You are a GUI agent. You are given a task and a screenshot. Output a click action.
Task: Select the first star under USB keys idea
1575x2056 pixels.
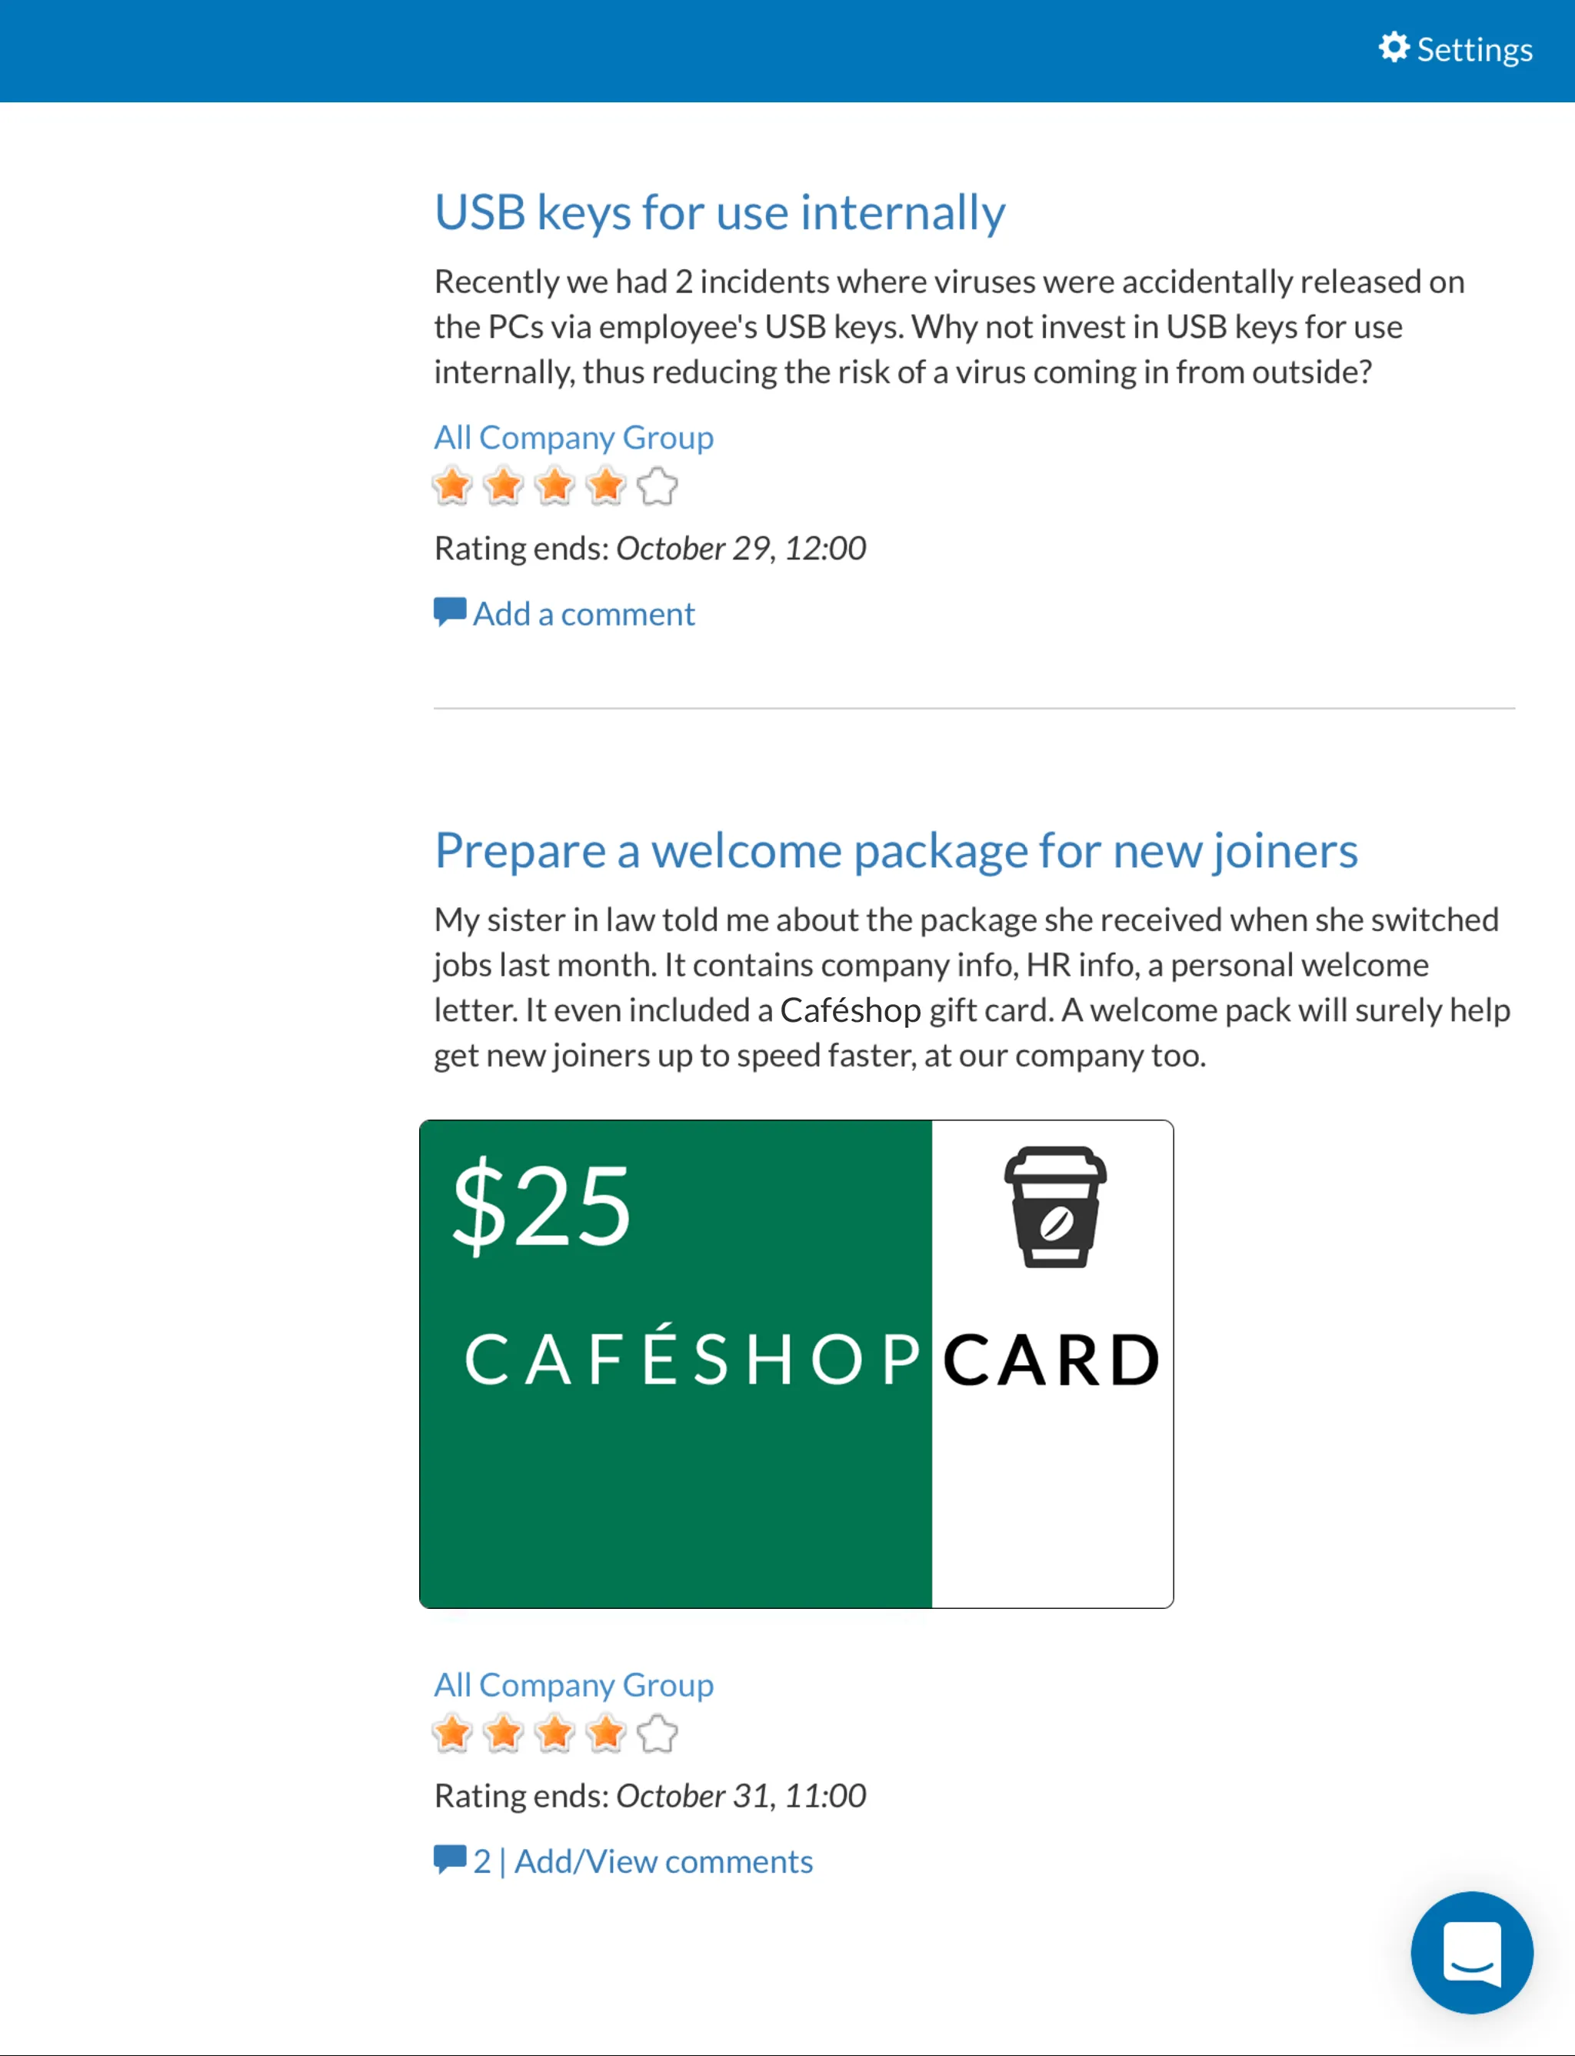(452, 486)
